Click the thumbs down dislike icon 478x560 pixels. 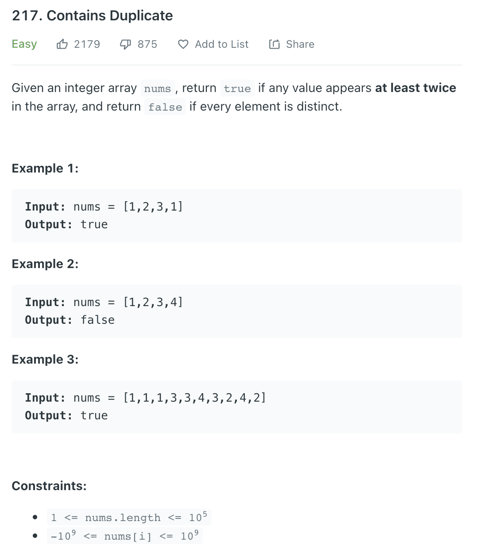126,44
